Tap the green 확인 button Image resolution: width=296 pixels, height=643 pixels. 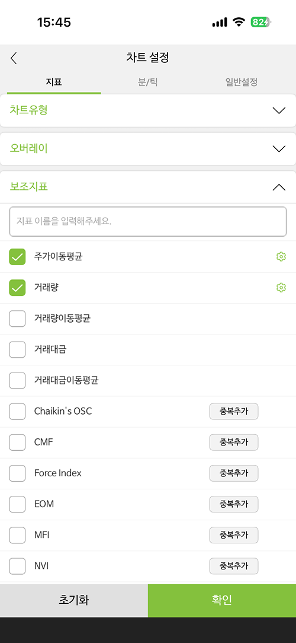[x=222, y=600]
